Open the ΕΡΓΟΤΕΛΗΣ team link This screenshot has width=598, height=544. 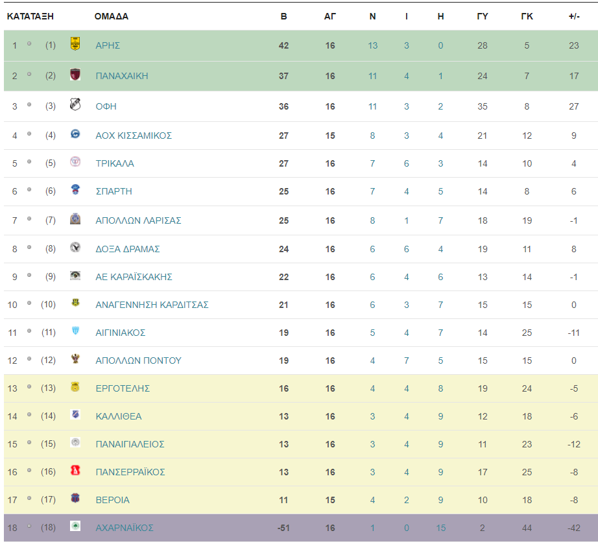tap(123, 388)
